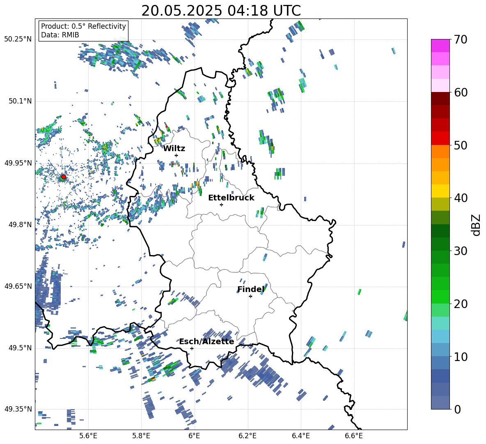This screenshot has height=444, width=486.
Task: Click the 5.8°E longitude label
Action: tap(141, 437)
